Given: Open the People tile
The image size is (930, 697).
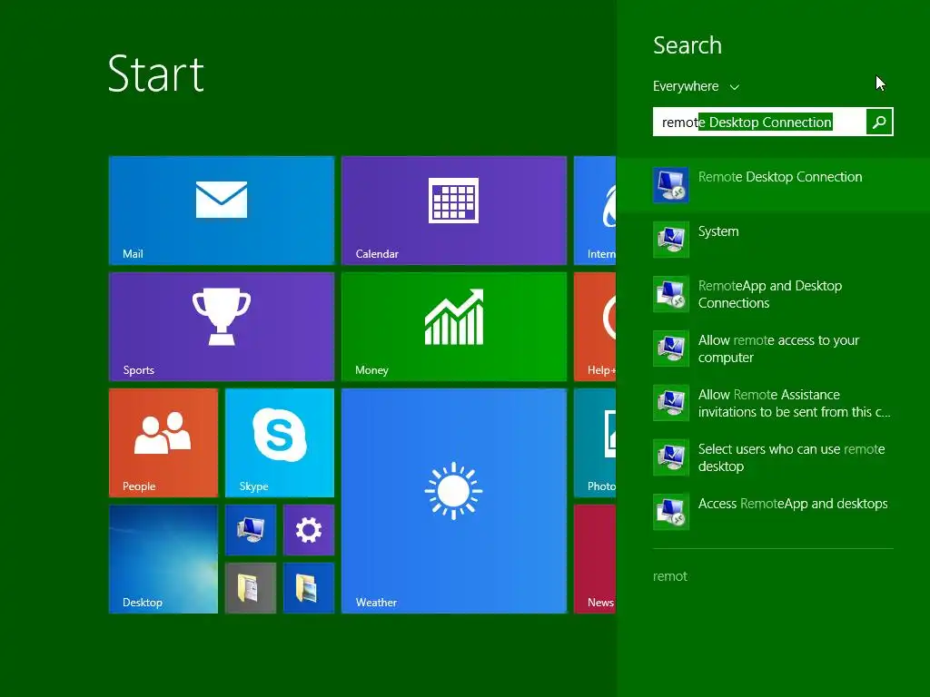Looking at the screenshot, I should [x=163, y=443].
